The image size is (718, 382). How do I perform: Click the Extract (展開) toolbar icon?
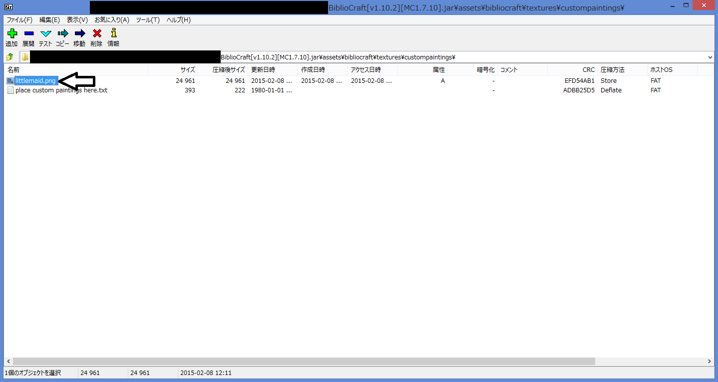pyautogui.click(x=28, y=33)
